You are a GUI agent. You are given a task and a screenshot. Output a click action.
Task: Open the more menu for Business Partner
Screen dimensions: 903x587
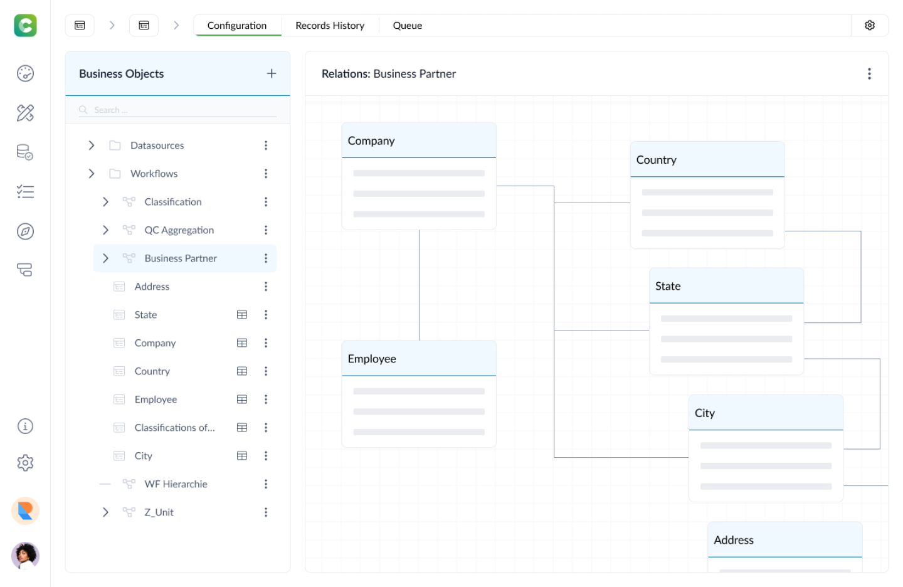coord(266,258)
